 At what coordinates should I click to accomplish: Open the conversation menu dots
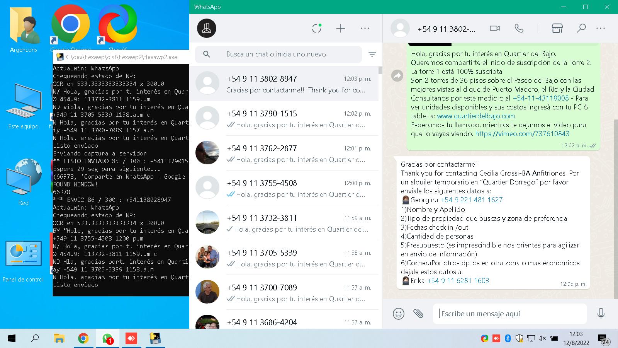pyautogui.click(x=601, y=28)
